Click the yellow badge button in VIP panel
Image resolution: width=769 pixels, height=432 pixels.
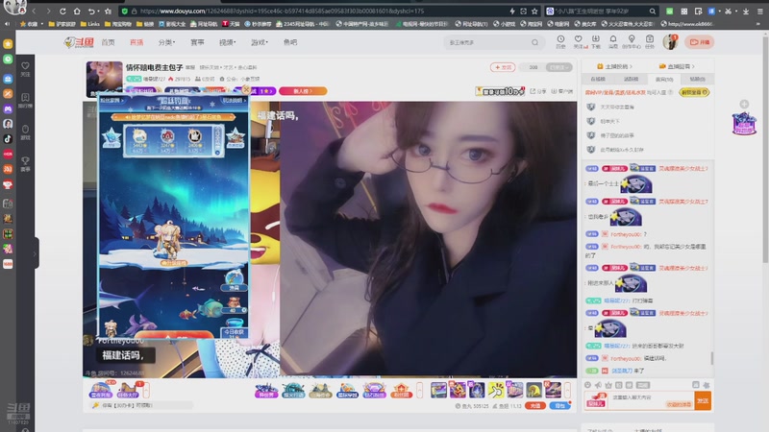coord(694,92)
